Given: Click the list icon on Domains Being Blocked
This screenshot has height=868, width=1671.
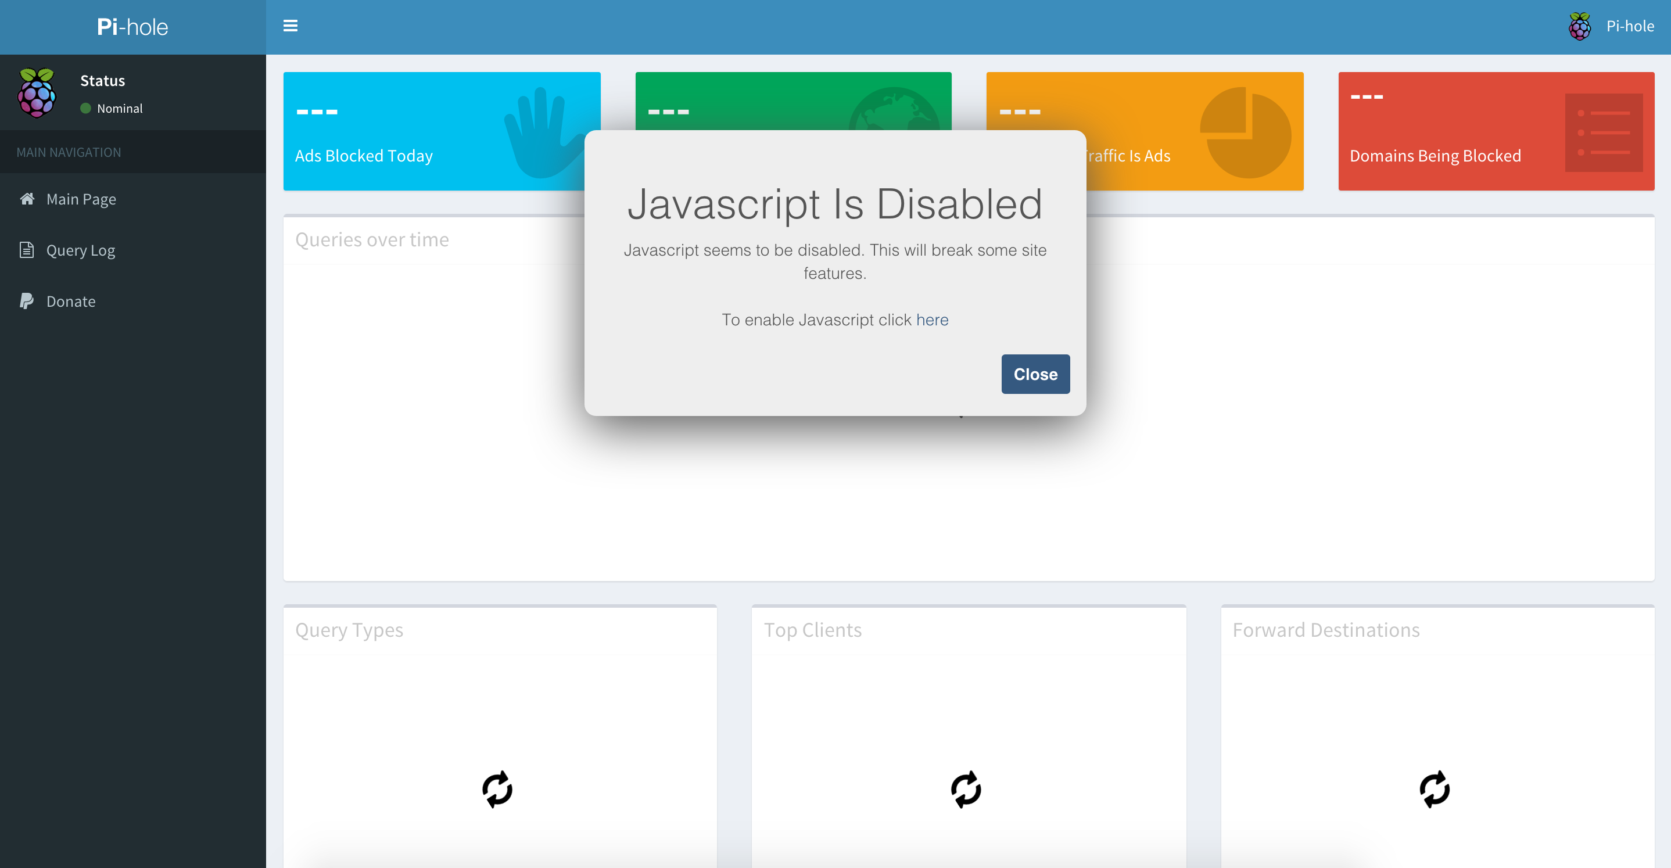Looking at the screenshot, I should [1604, 132].
